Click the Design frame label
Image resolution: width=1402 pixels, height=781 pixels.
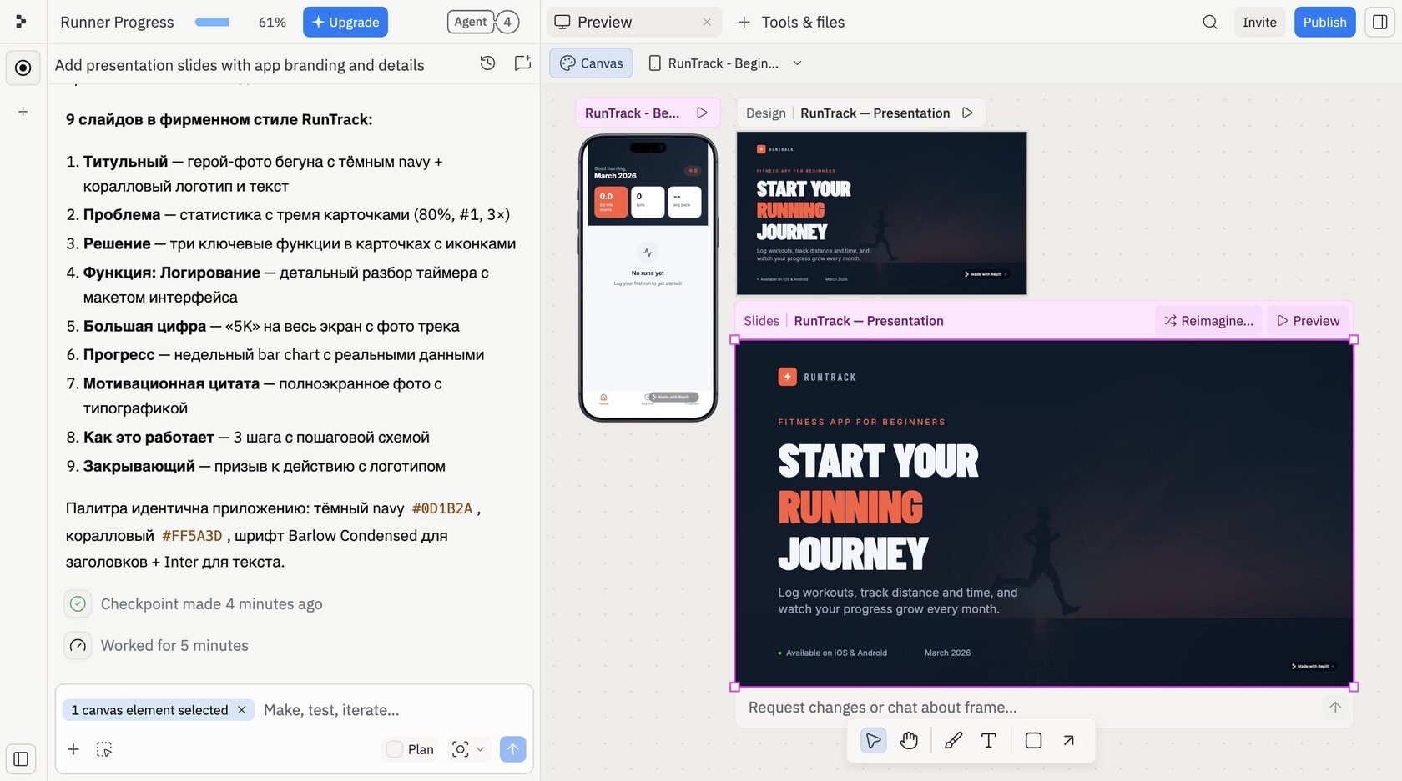[765, 113]
